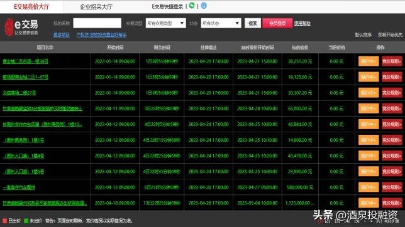
Task: Click orange 报价中 button in 580,000.00 元 row
Action: [x=369, y=187]
